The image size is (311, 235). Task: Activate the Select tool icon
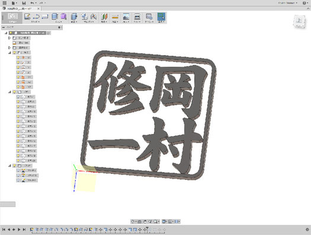pos(161,17)
